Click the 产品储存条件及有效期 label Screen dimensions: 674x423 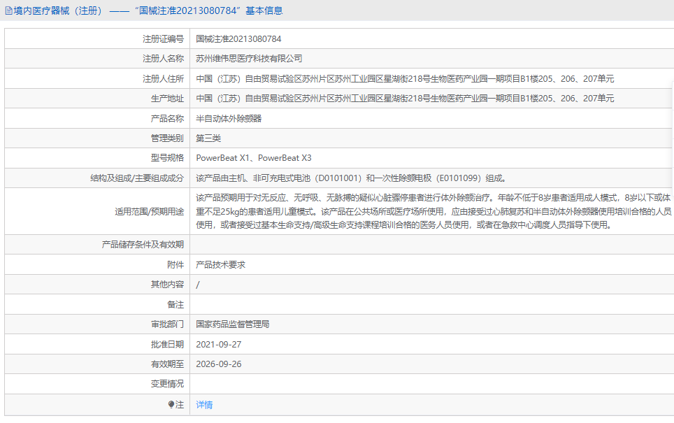pos(143,245)
